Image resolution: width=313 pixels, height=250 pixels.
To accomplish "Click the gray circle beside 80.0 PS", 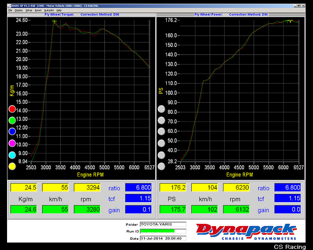I will pos(161,109).
